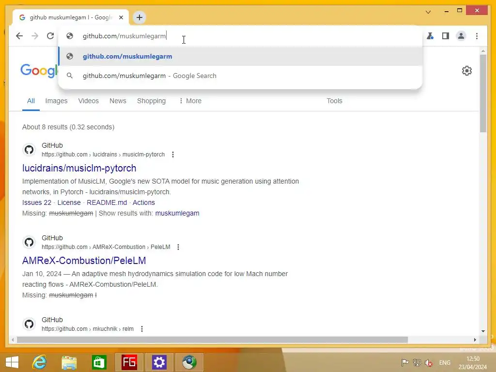496x372 pixels.
Task: Click the 'About 8 results' text
Action: click(68, 127)
